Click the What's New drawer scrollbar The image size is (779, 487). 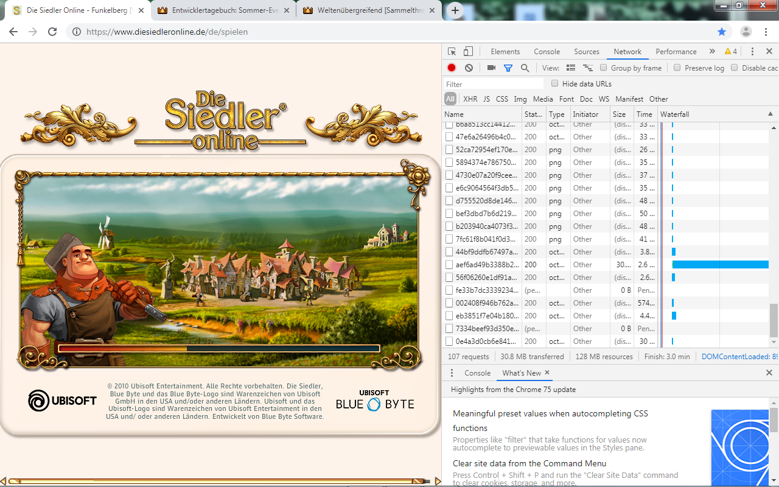point(774,420)
